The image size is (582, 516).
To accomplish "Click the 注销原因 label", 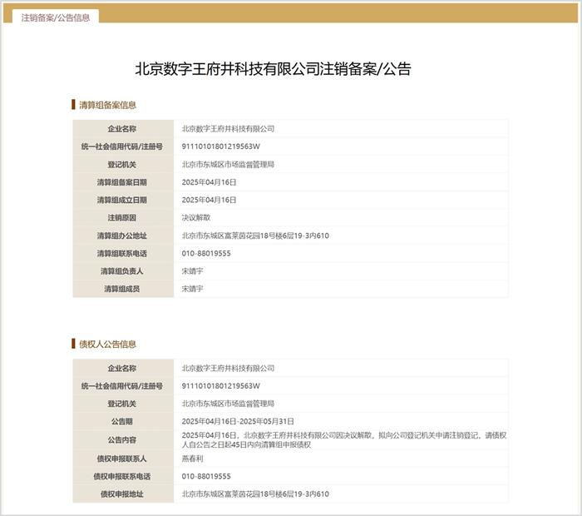I will (122, 218).
